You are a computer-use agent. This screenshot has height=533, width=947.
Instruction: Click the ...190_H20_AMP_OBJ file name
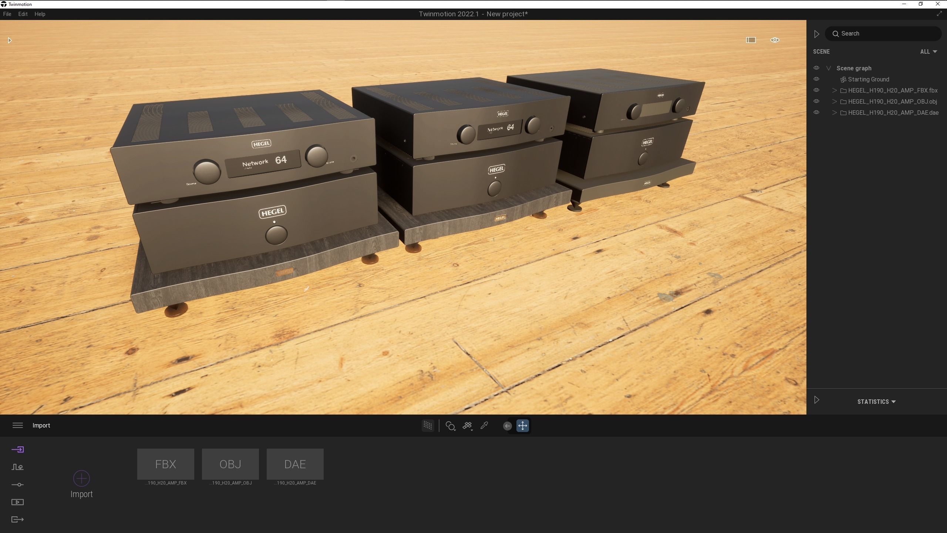(x=230, y=483)
